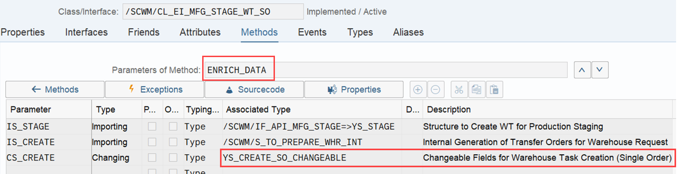Switch to the Types tab
The width and height of the screenshot is (677, 174).
360,32
